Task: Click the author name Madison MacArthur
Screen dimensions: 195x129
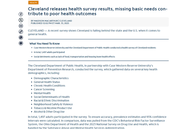Action: pos(45,21)
